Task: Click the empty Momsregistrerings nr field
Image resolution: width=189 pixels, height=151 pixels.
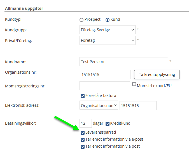Action: (x=104, y=86)
